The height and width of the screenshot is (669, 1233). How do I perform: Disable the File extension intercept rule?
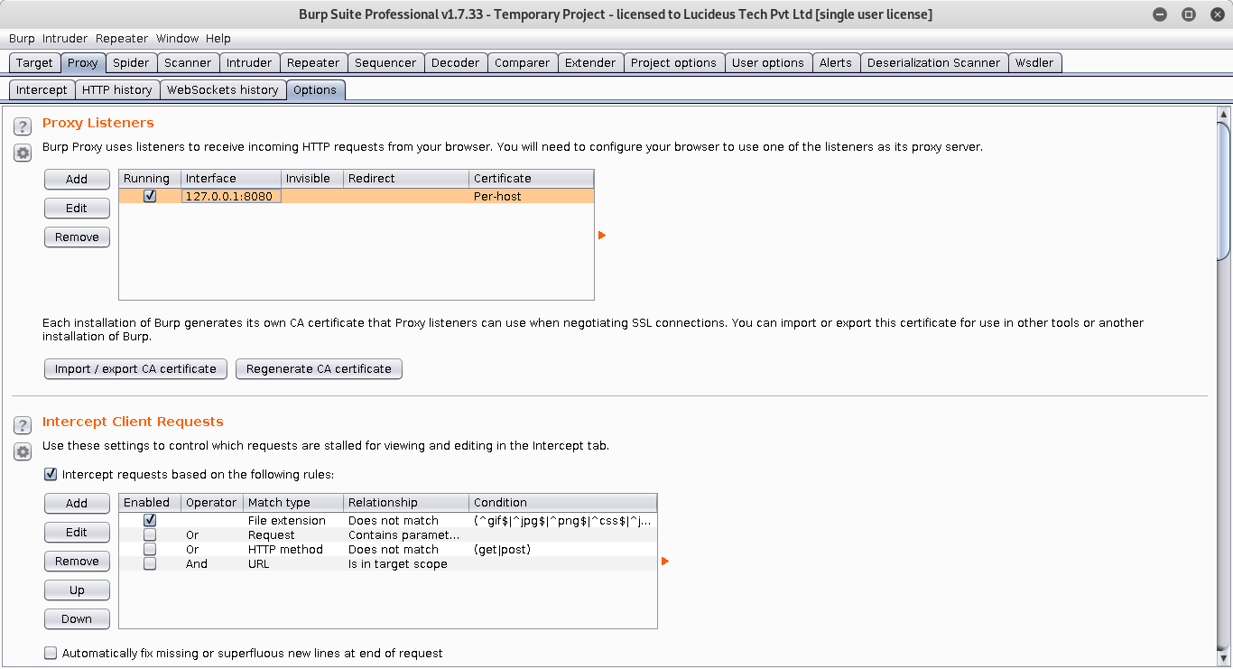click(x=150, y=520)
